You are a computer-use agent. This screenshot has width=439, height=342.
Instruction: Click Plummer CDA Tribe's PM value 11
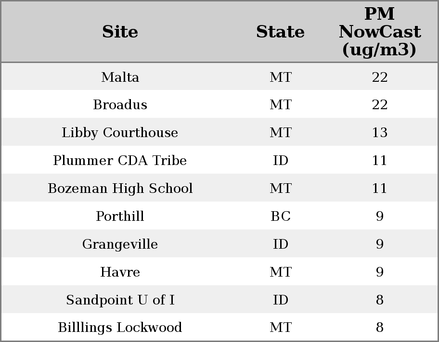[x=379, y=161]
